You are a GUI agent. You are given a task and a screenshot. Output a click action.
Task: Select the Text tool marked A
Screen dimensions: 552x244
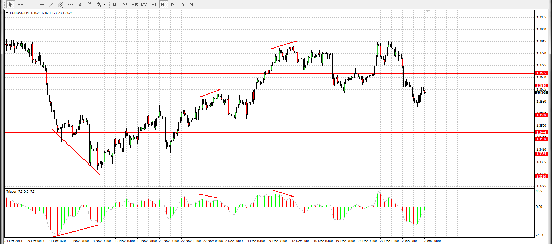pos(80,4)
